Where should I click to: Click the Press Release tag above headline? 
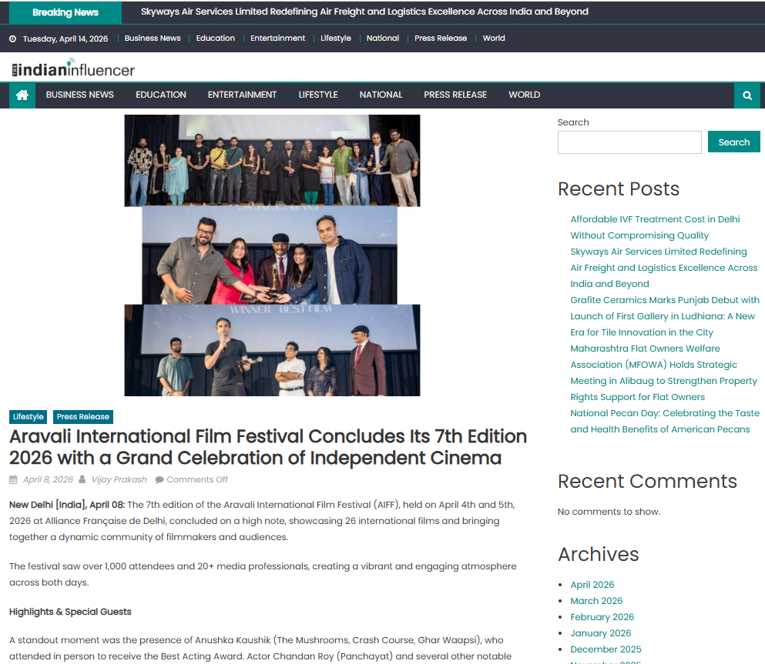[83, 417]
